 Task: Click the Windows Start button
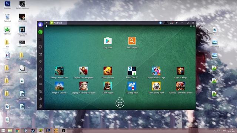3,130
